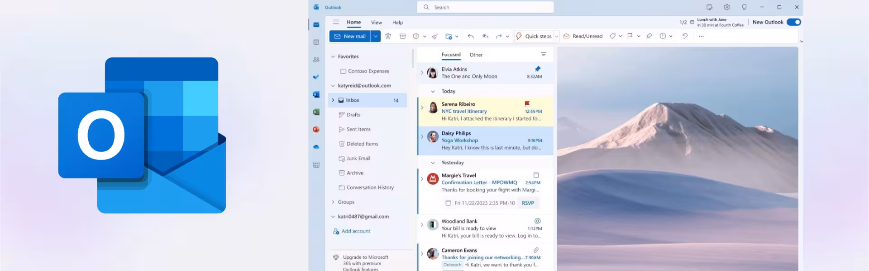This screenshot has height=271, width=869.
Task: Expand the ribbon chevron at toolbar edge
Action: [801, 42]
